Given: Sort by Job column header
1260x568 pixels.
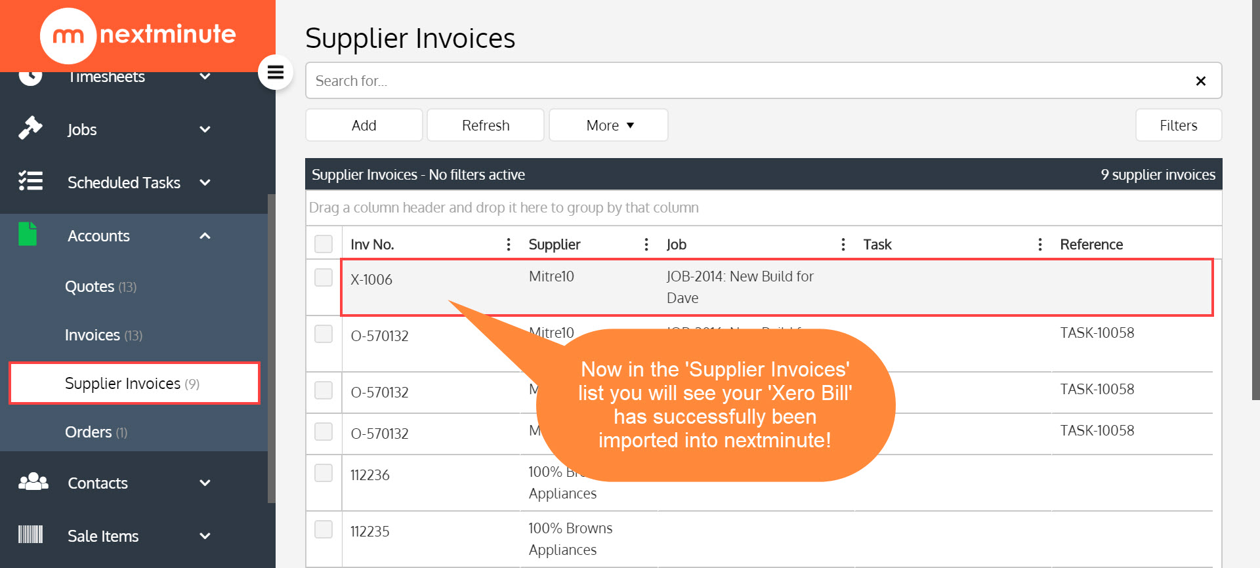Looking at the screenshot, I should [x=677, y=245].
